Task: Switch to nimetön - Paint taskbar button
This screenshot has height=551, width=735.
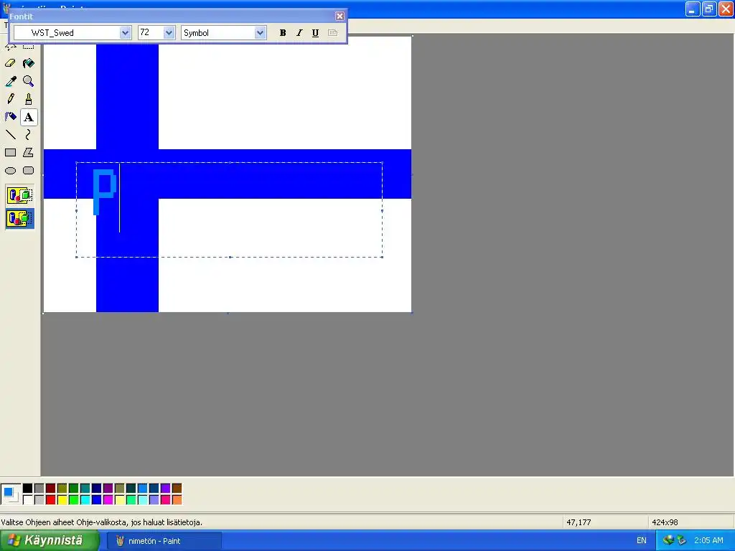Action: pos(164,541)
